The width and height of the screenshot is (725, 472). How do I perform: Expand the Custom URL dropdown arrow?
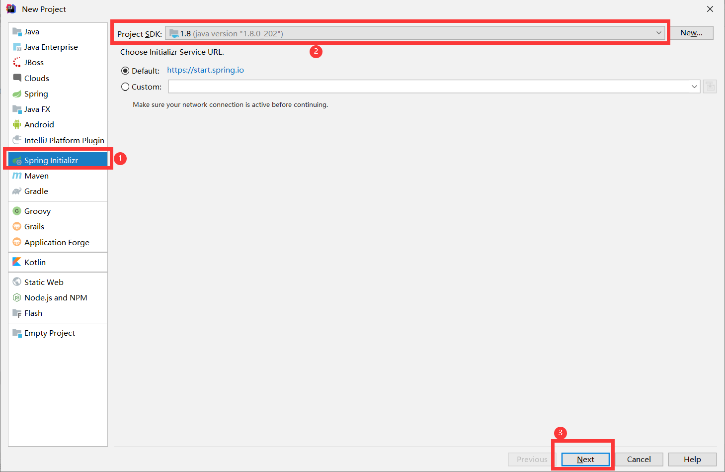pyautogui.click(x=694, y=87)
